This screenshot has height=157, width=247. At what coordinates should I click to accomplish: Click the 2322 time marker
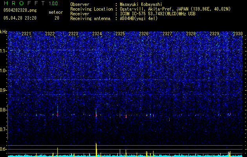click(x=50, y=34)
